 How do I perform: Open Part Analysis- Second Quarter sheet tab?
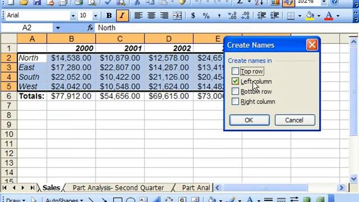[x=118, y=188]
